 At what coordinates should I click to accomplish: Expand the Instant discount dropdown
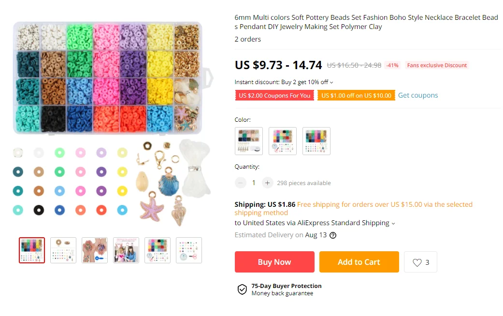click(331, 83)
